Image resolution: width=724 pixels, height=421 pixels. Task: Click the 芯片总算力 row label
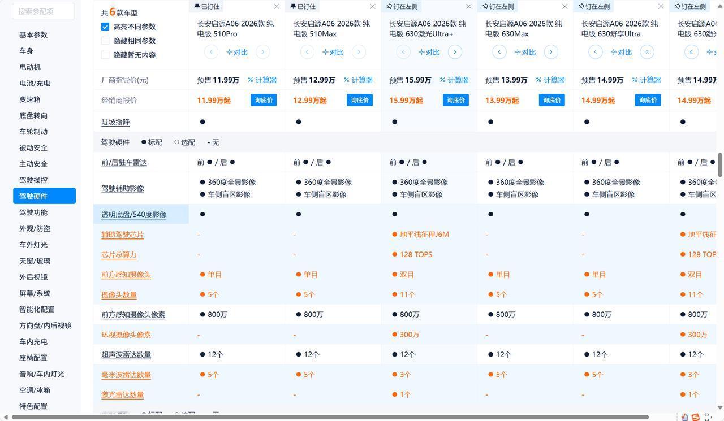119,255
